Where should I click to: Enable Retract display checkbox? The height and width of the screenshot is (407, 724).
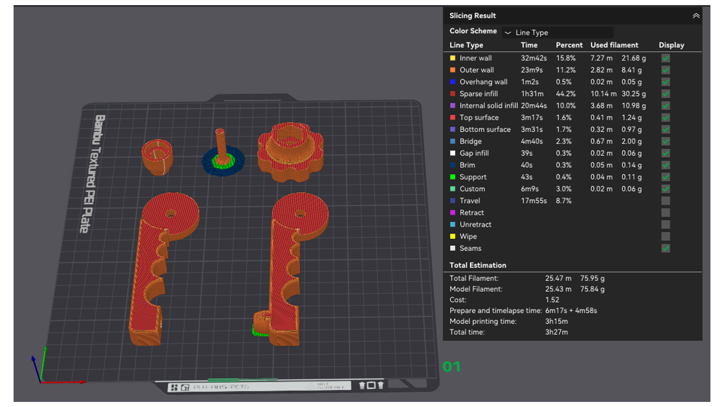click(x=666, y=213)
